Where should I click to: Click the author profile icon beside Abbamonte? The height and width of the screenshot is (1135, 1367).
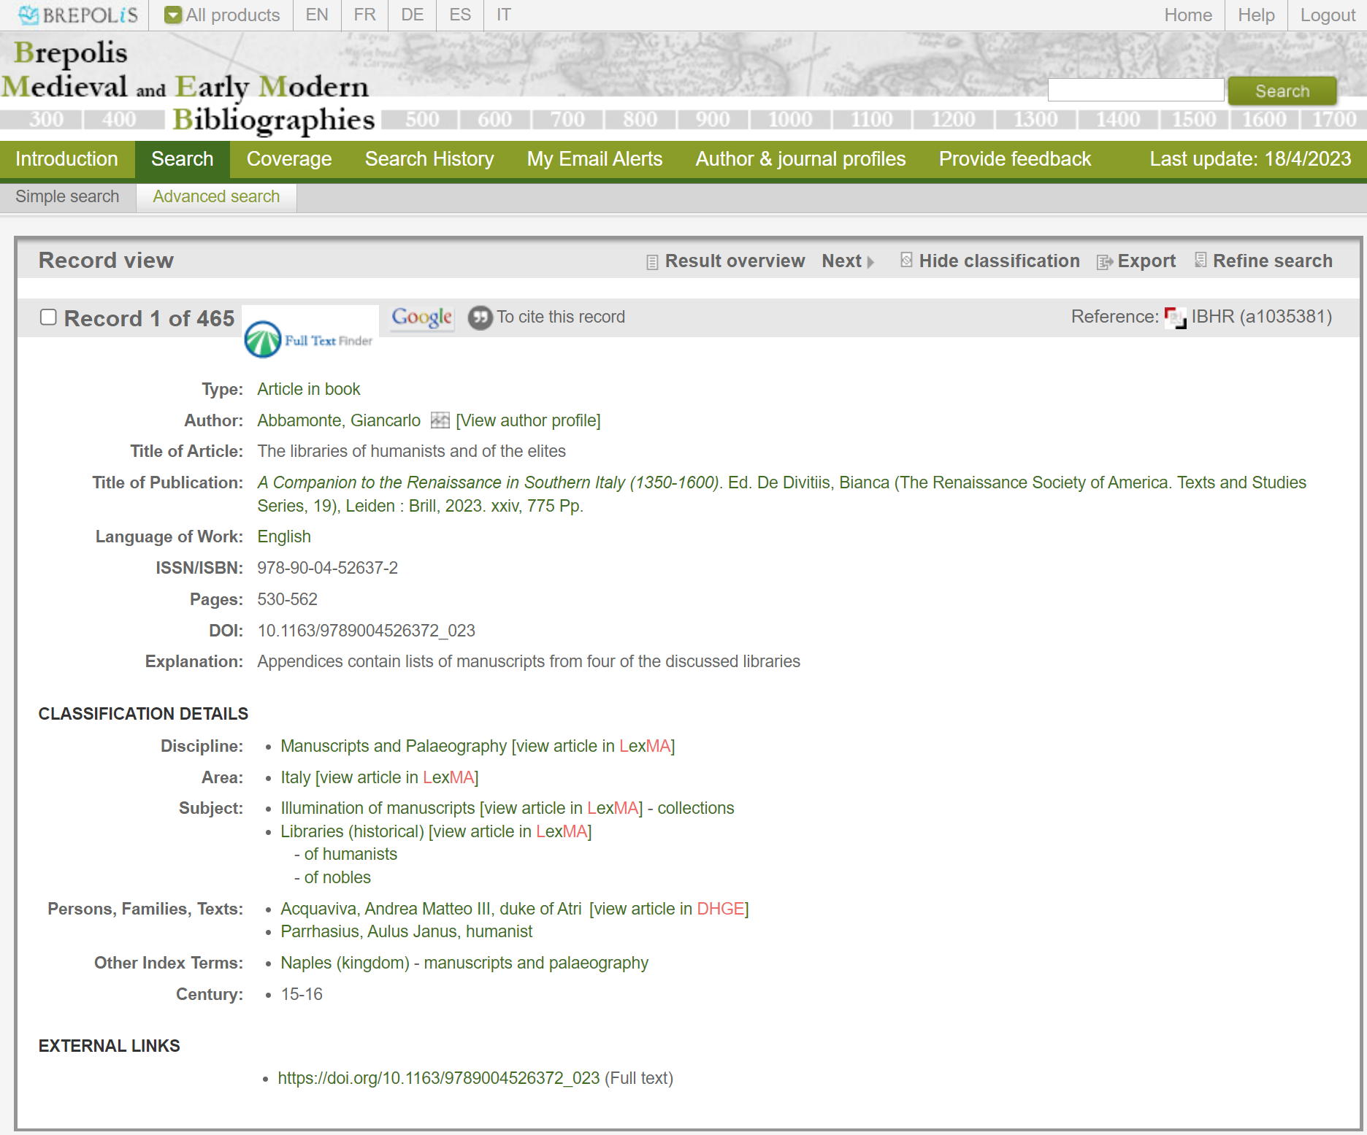tap(440, 420)
